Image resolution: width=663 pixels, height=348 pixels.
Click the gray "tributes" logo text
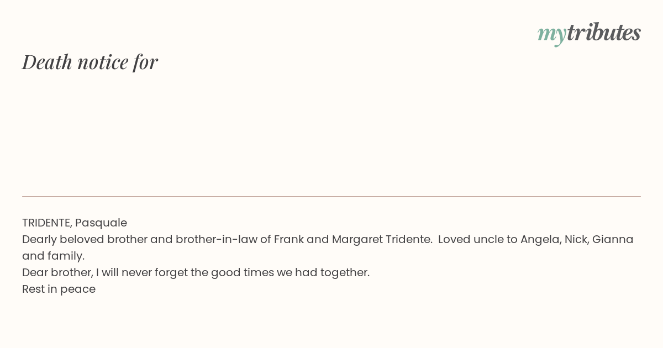(x=603, y=32)
